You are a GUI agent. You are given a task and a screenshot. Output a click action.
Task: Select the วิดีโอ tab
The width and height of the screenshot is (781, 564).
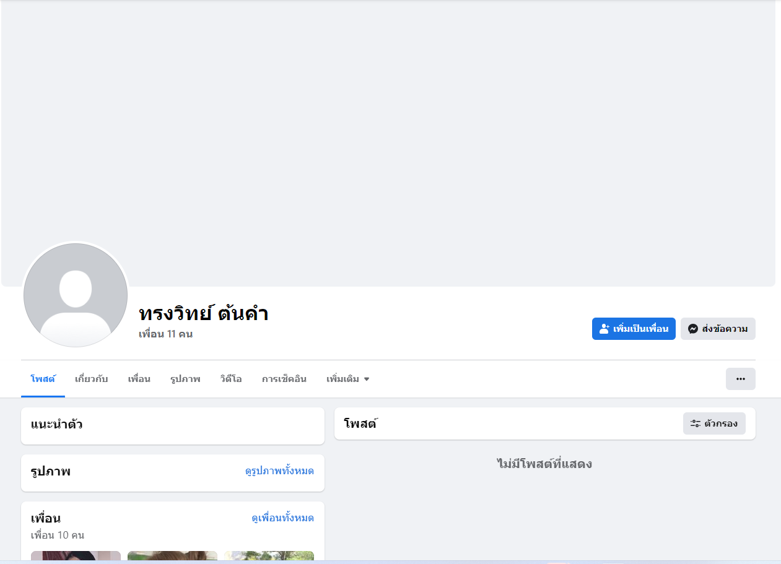(231, 379)
